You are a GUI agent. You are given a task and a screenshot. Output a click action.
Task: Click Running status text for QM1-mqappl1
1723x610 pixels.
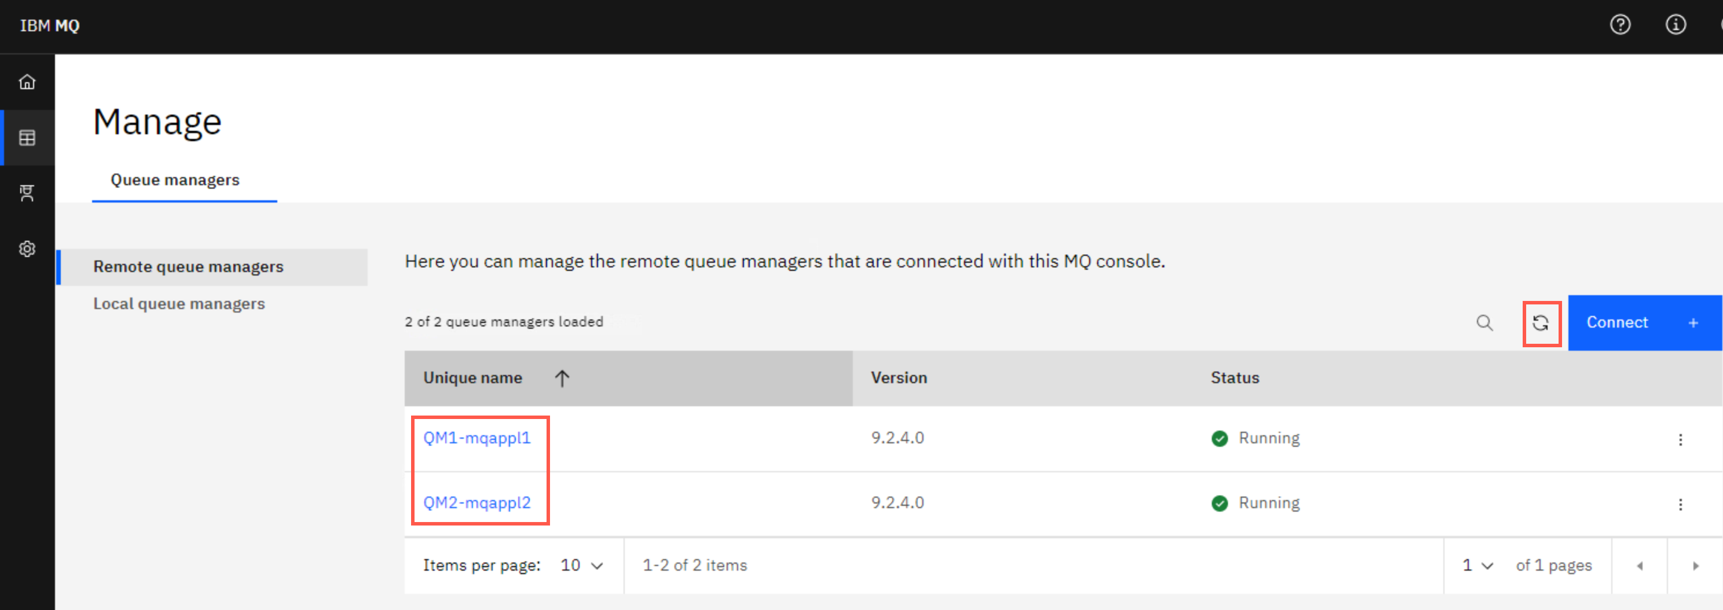(1269, 439)
